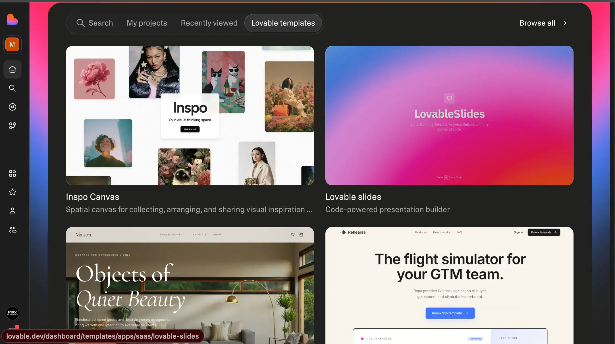Image resolution: width=615 pixels, height=344 pixels.
Task: Open the people group team icon
Action: [x=13, y=230]
